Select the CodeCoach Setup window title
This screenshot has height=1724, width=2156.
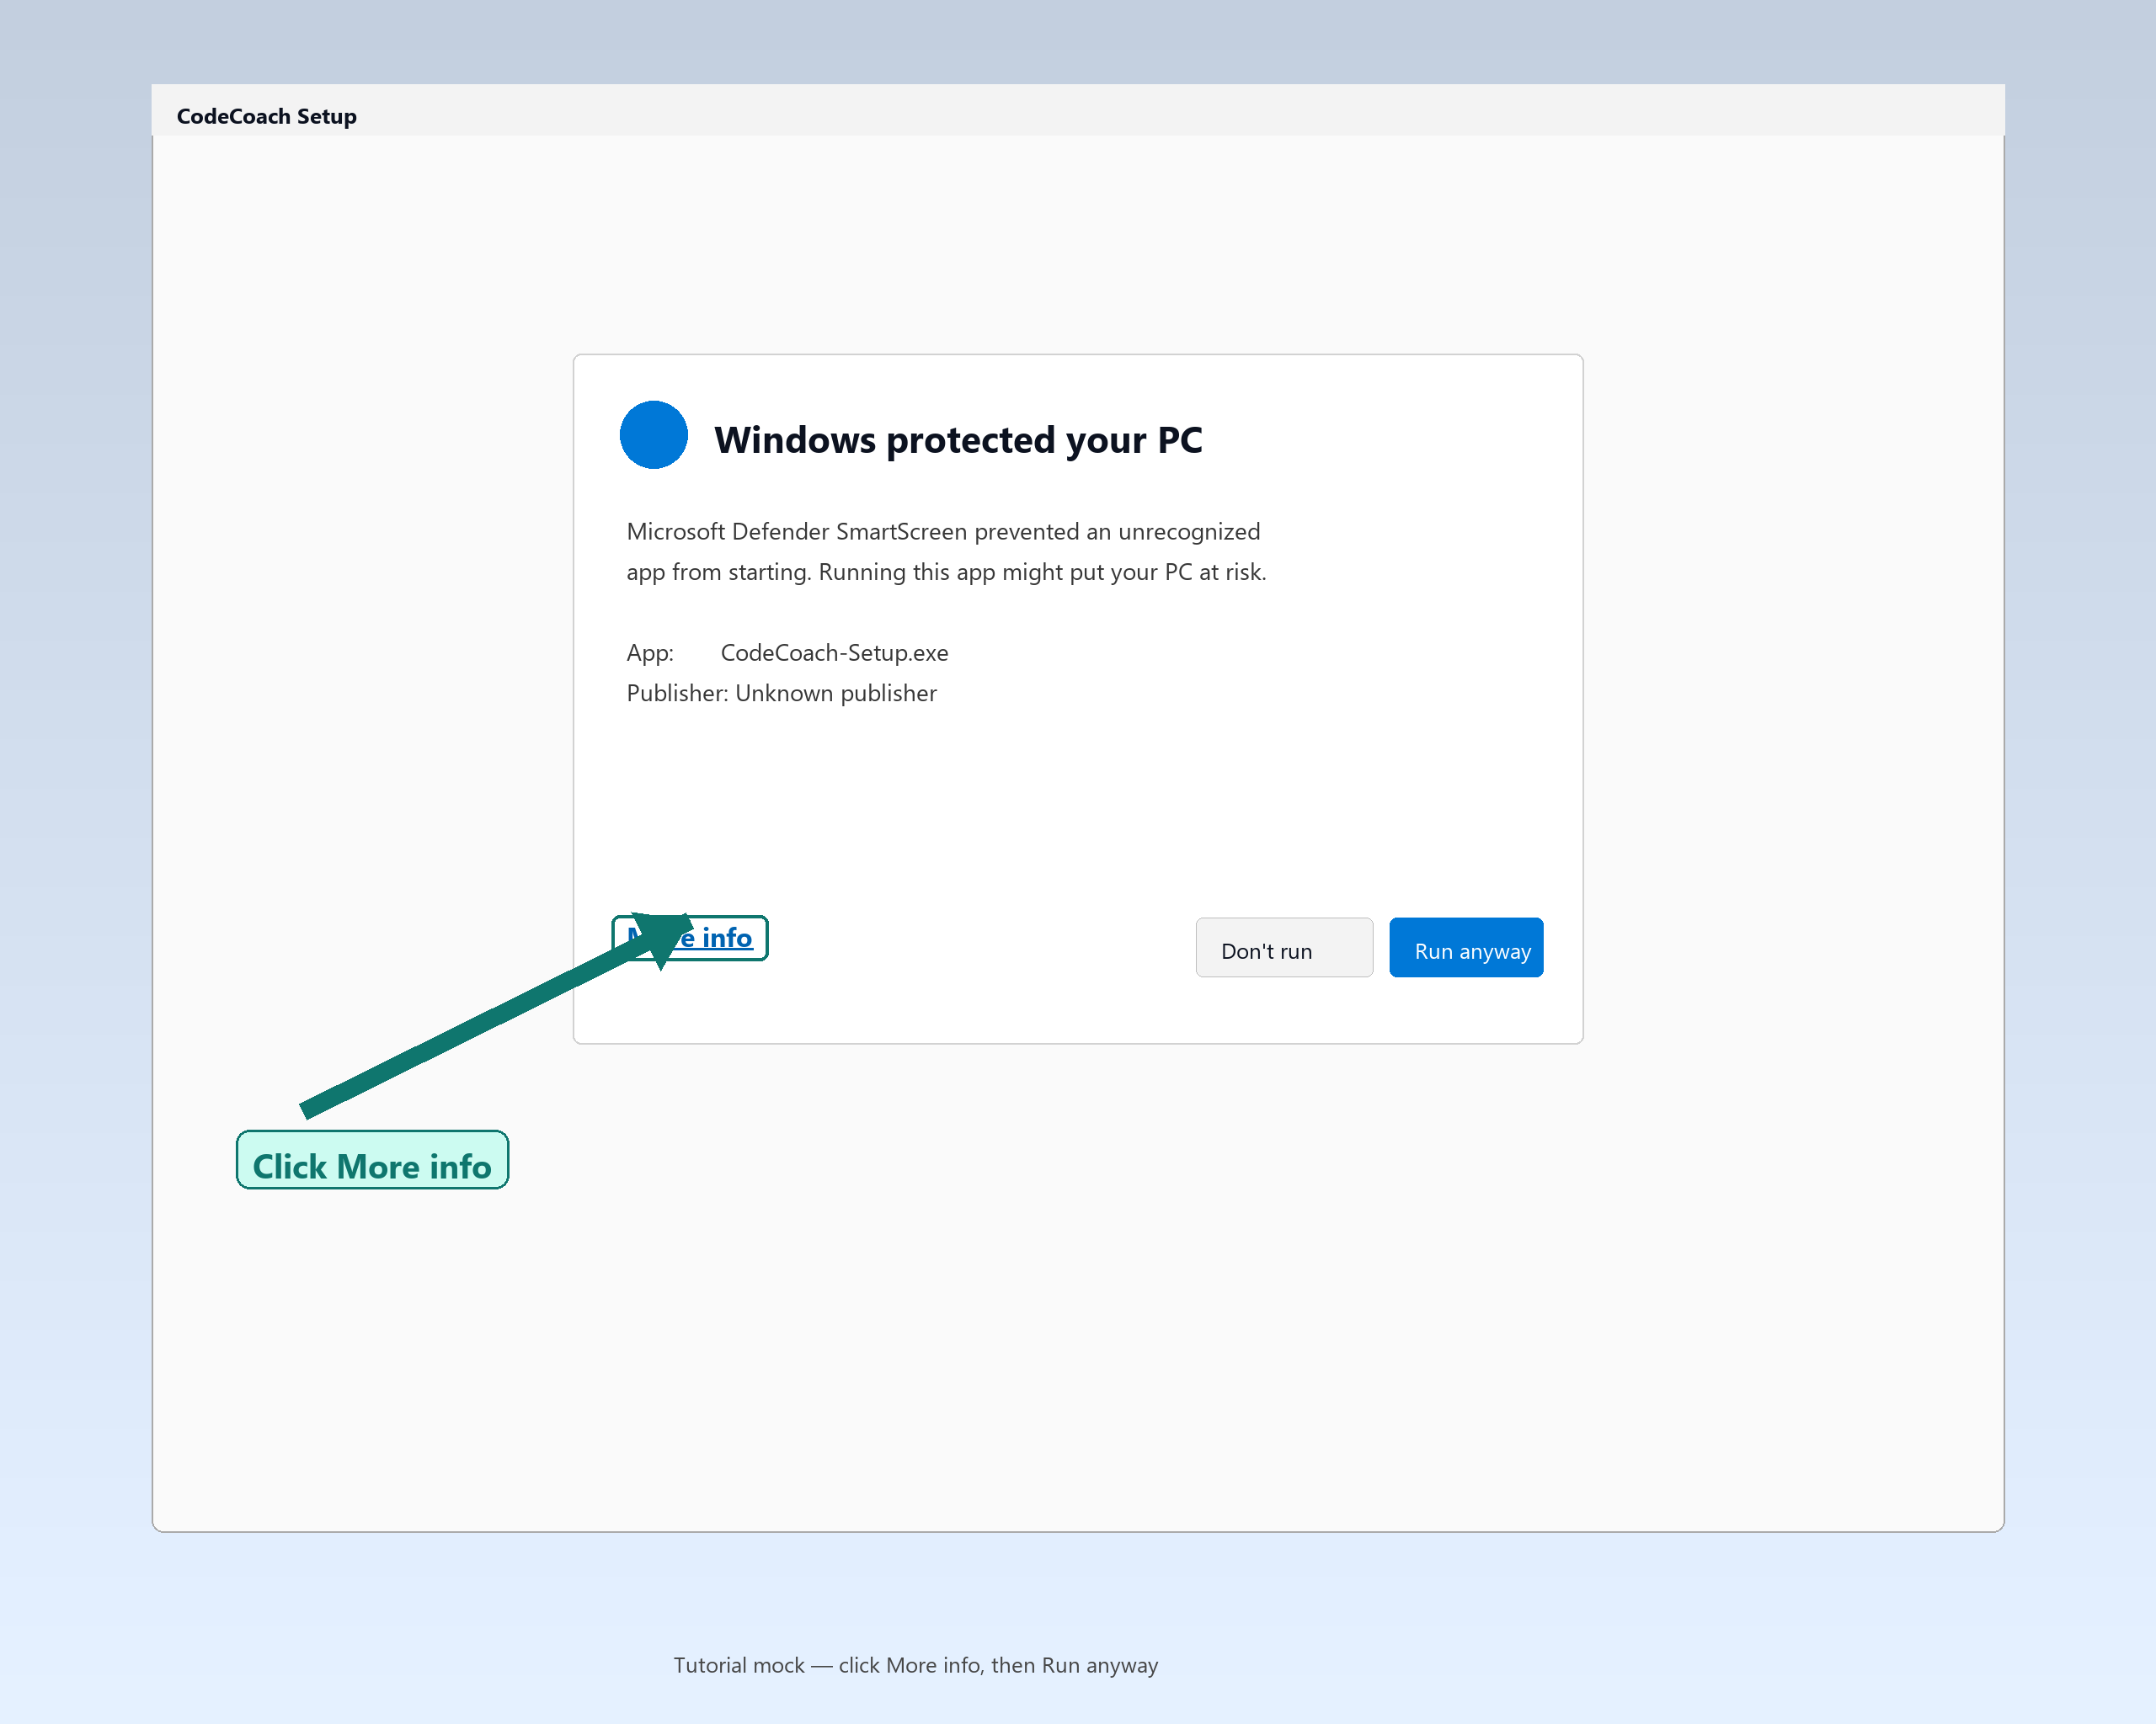click(x=267, y=116)
